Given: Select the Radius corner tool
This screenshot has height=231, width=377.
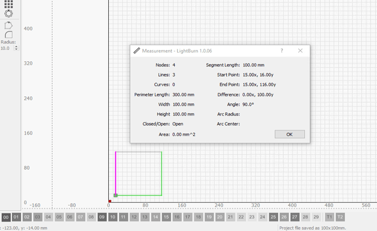Looking at the screenshot, I should (8, 34).
